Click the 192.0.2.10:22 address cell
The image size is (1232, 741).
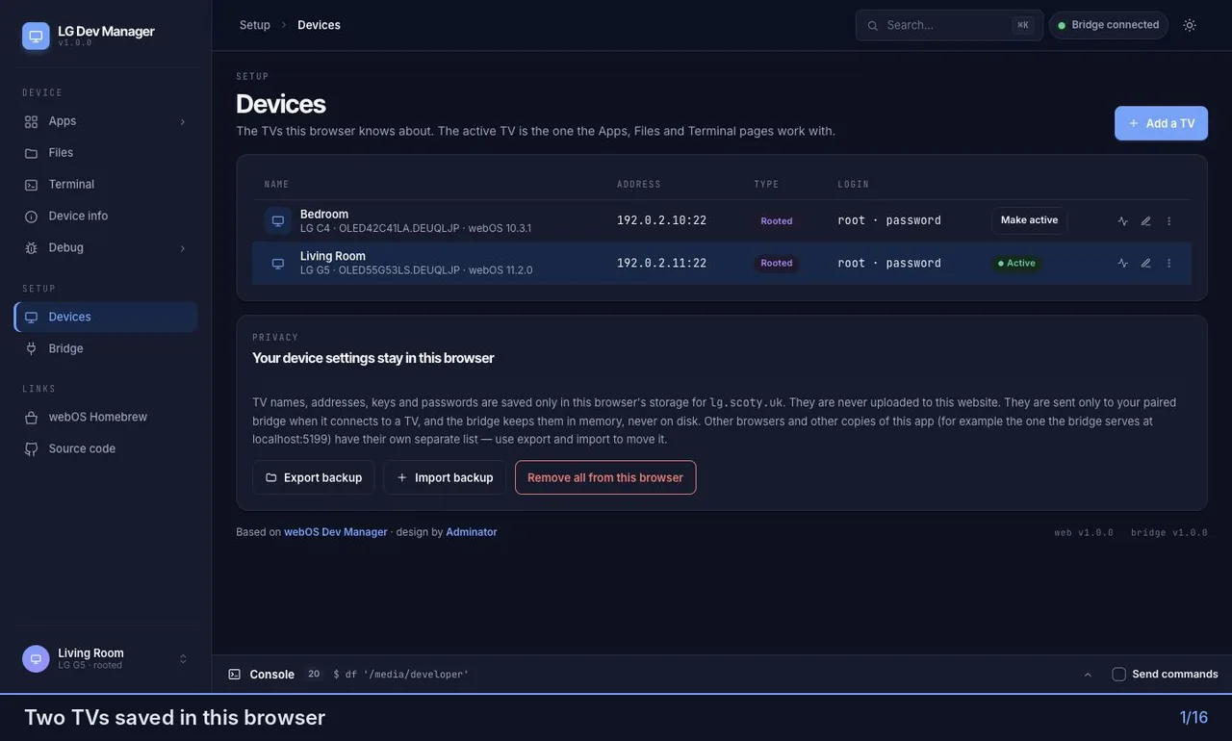pos(661,220)
